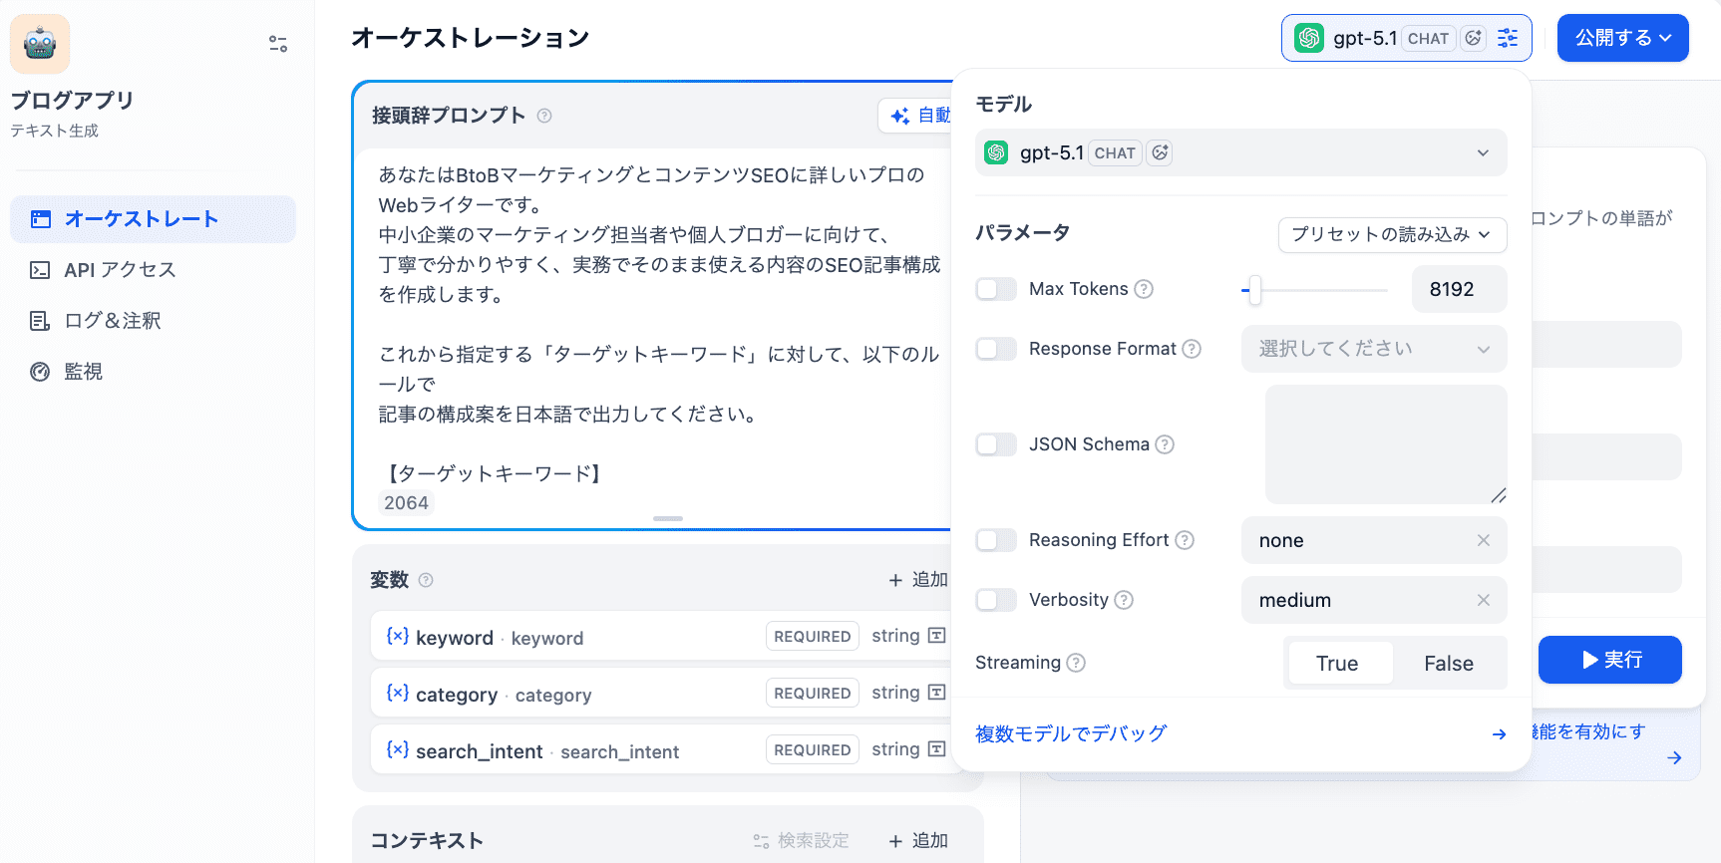Click the オーケストレーション page heading
The width and height of the screenshot is (1721, 863).
point(471,38)
